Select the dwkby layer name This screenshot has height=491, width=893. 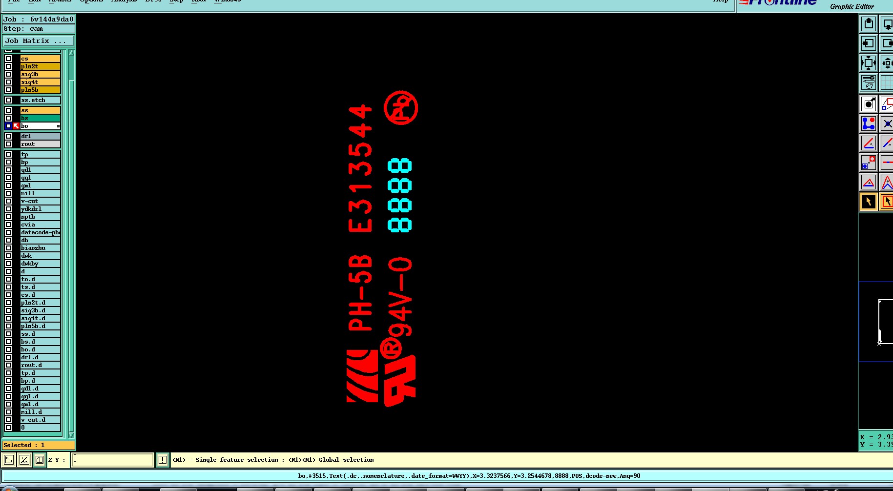point(41,264)
